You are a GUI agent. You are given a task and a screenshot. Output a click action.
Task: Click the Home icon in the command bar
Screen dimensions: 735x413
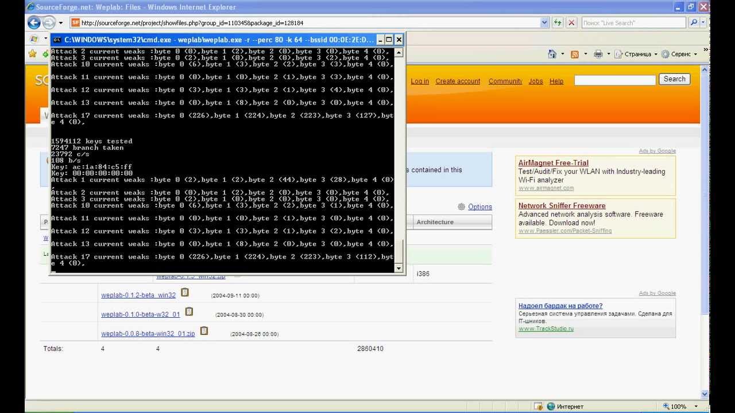coord(552,54)
